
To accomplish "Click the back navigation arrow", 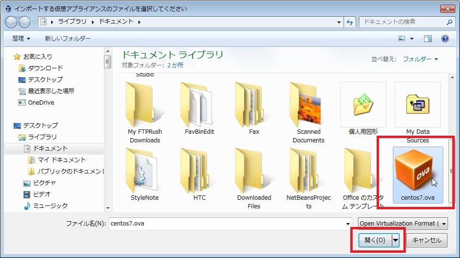I will pyautogui.click(x=11, y=22).
